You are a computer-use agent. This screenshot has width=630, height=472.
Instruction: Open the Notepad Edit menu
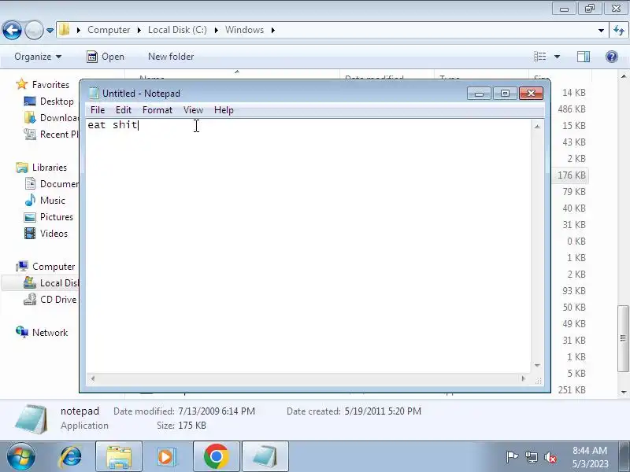coord(124,110)
